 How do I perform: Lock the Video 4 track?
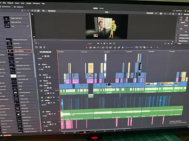tap(44, 67)
